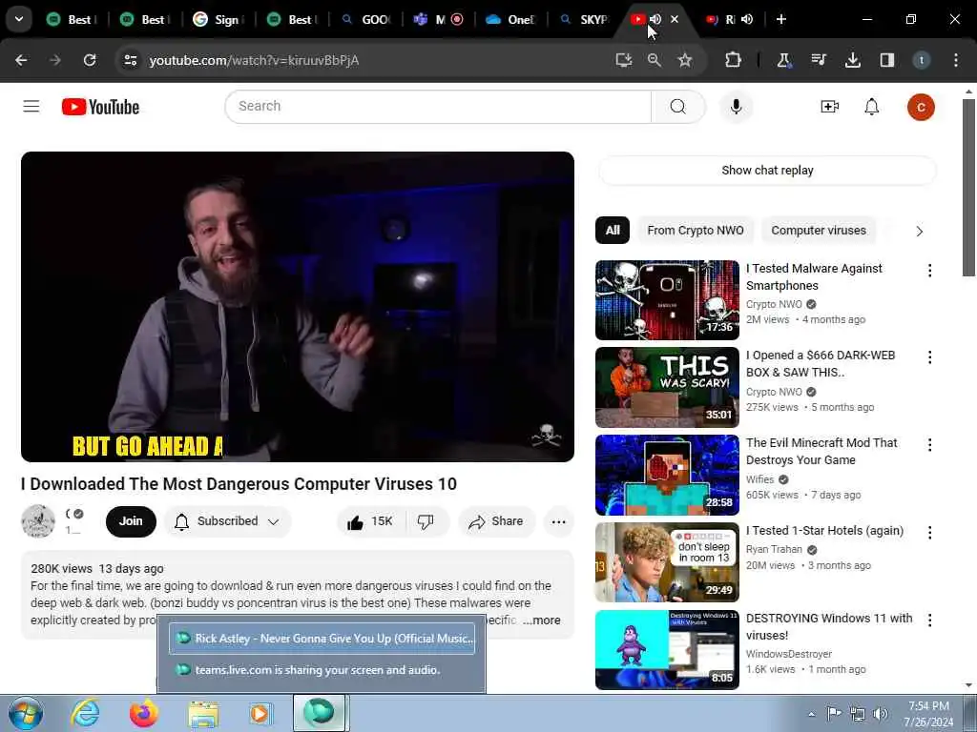Image resolution: width=977 pixels, height=732 pixels.
Task: Open the 'I Tested Malware Against Smartphones' thumbnail
Action: click(x=667, y=300)
